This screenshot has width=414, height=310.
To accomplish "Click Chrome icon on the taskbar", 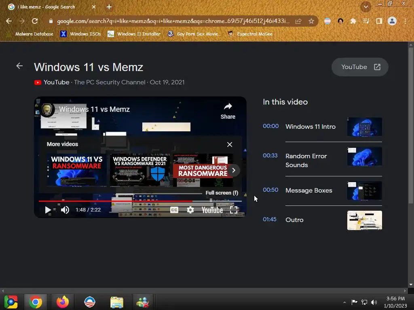I will point(36,302).
